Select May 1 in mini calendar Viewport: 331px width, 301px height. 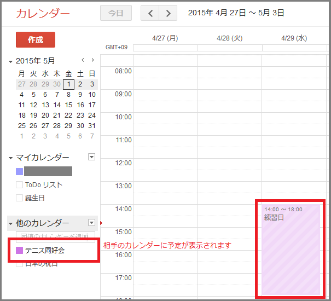tap(68, 84)
